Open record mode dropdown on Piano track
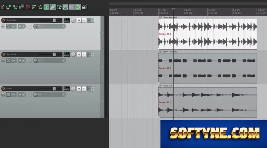This screenshot has height=148, width=267. (24, 95)
